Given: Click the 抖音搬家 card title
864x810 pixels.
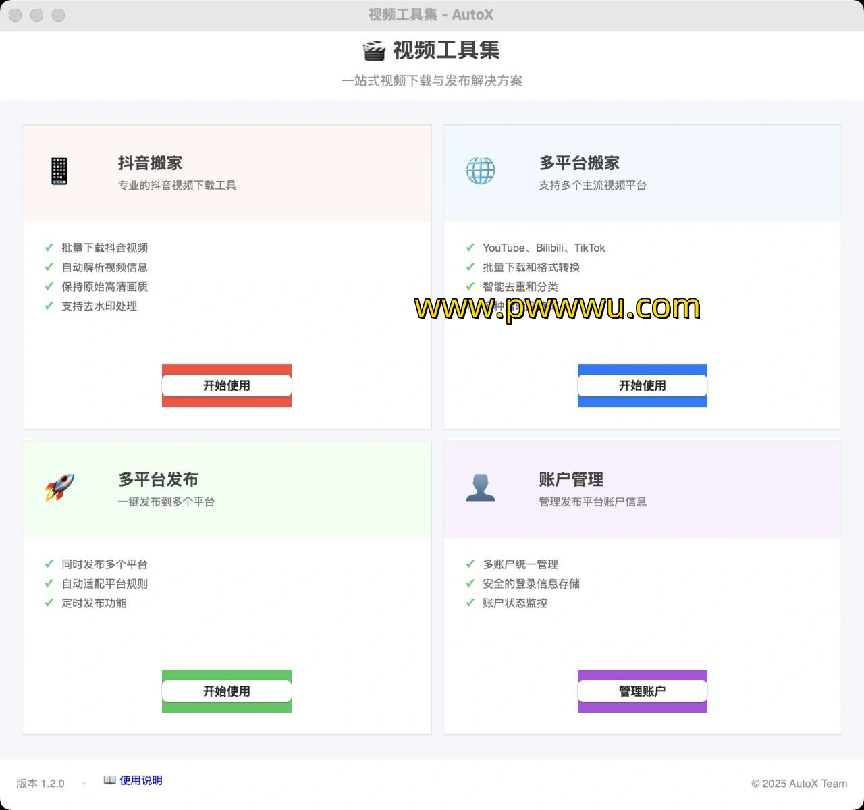Looking at the screenshot, I should point(150,163).
